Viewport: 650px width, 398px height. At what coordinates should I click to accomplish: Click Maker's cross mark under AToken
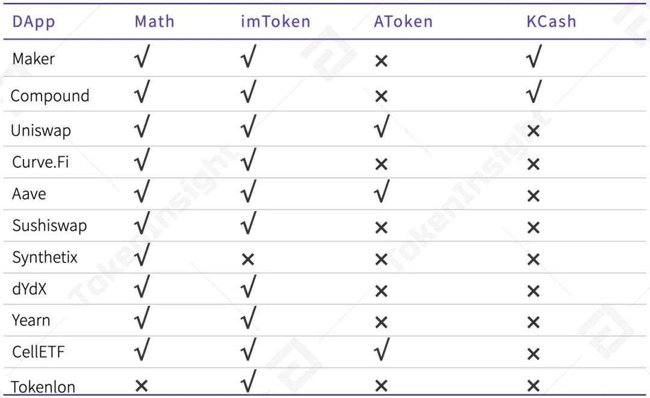[381, 61]
